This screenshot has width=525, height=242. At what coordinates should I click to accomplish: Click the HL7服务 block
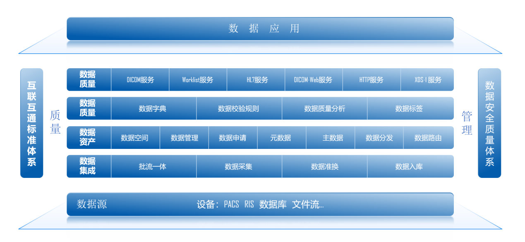click(x=256, y=80)
